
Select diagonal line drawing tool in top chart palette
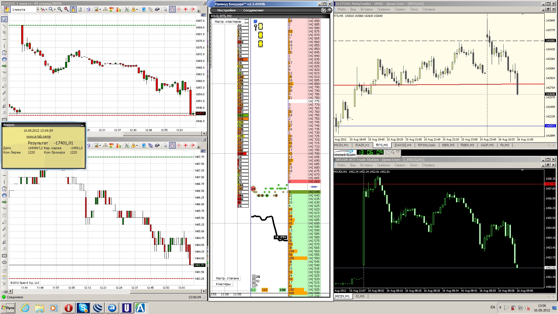(x=4, y=26)
